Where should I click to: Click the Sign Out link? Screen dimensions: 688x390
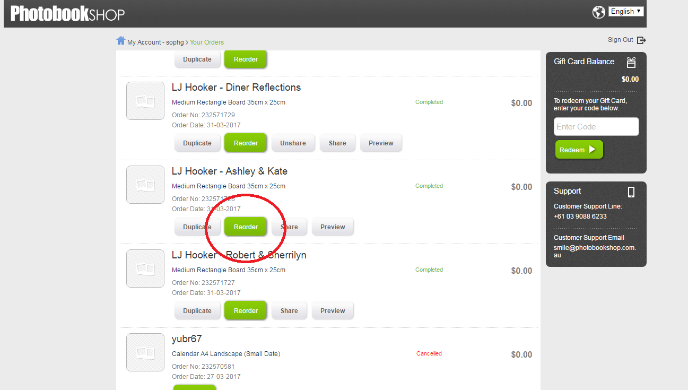coord(621,40)
